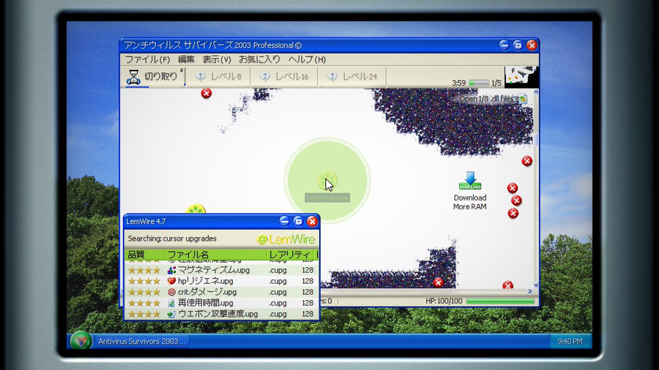Click the heart icon of hpリジェネ.upg
This screenshot has width=659, height=370.
(171, 281)
